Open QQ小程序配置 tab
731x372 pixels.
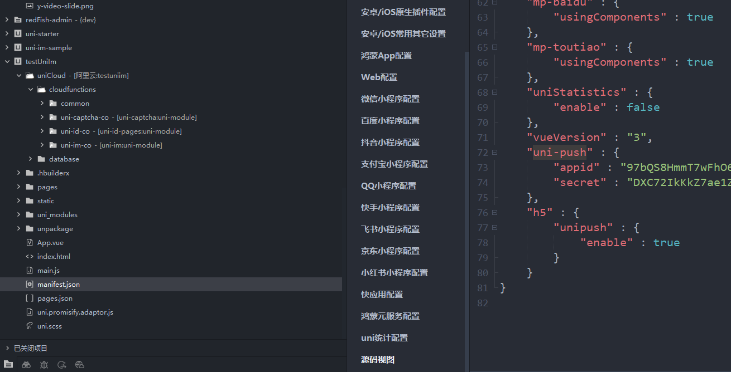tap(388, 185)
